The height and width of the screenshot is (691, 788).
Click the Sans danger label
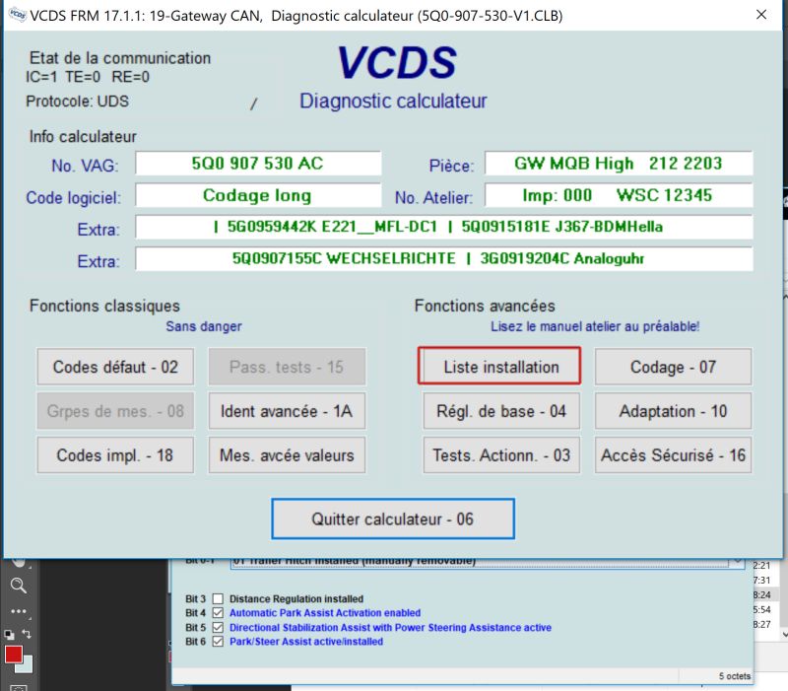(x=204, y=326)
